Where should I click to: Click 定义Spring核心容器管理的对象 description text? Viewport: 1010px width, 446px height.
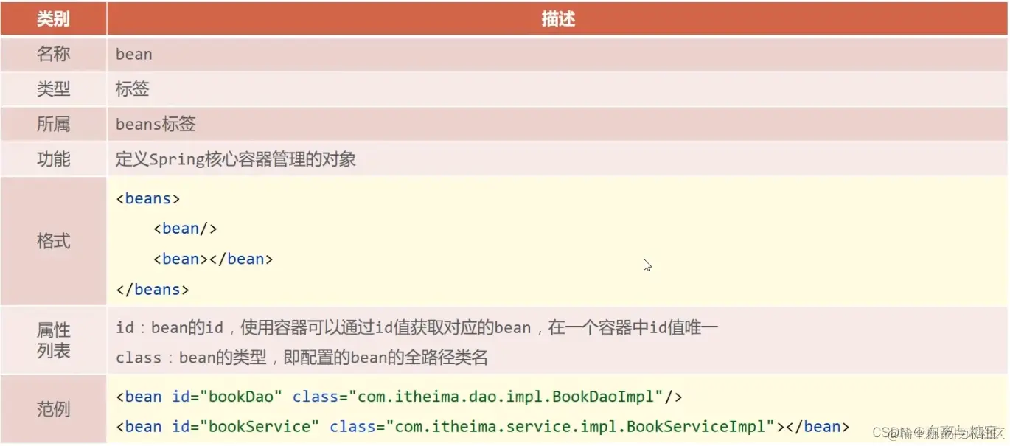click(x=236, y=159)
